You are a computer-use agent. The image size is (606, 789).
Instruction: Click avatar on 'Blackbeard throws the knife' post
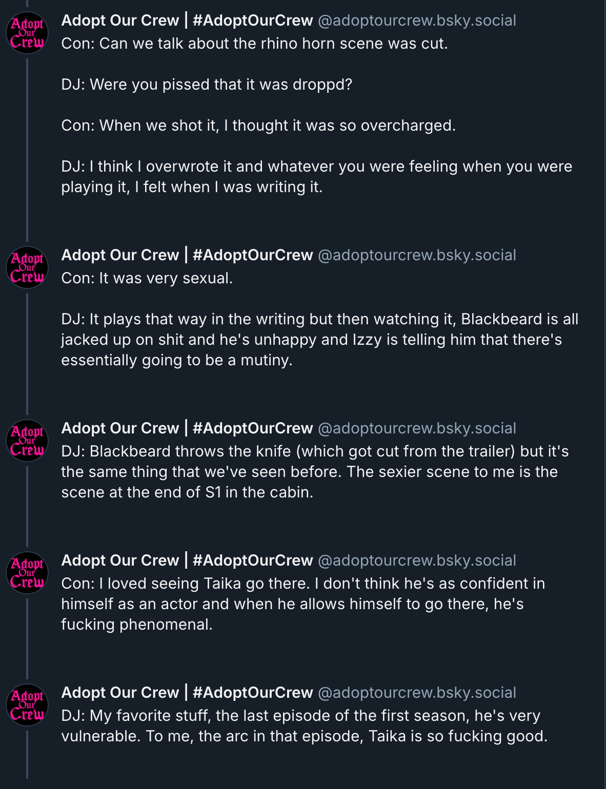point(27,440)
